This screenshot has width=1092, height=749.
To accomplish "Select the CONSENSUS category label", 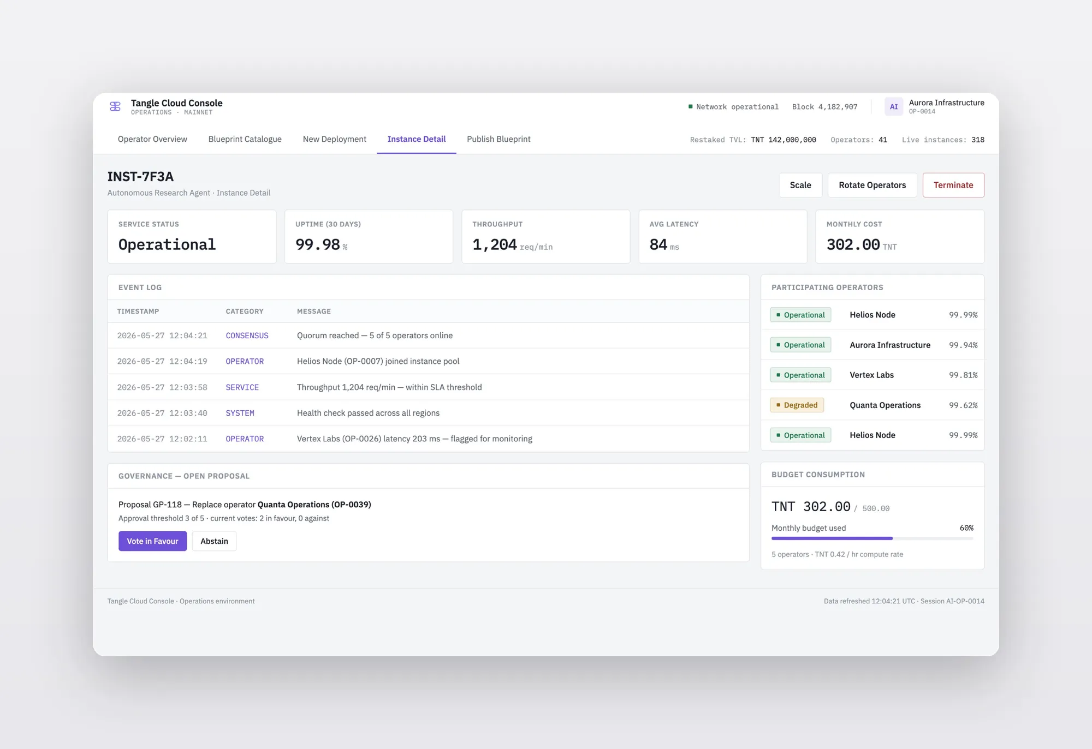I will pyautogui.click(x=247, y=335).
